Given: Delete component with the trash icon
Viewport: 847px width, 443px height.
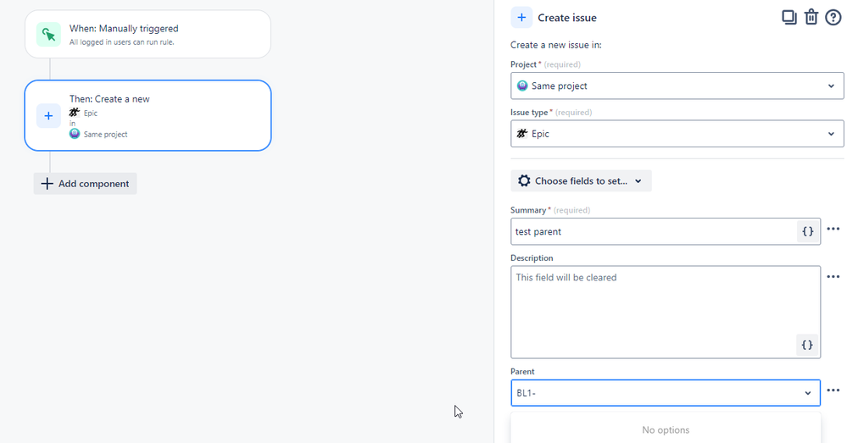Looking at the screenshot, I should (811, 17).
